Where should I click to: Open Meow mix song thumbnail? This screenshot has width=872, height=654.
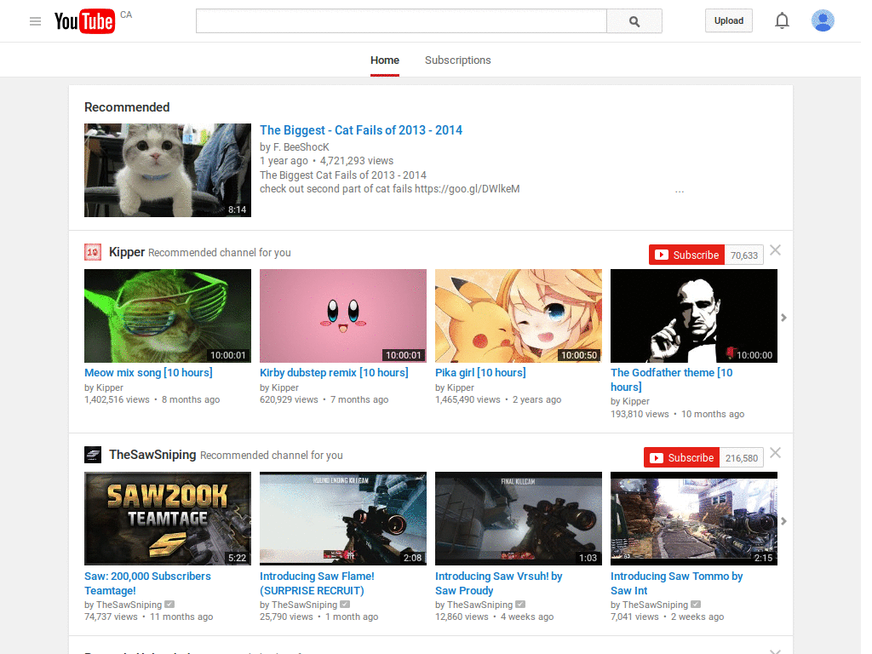coord(168,316)
